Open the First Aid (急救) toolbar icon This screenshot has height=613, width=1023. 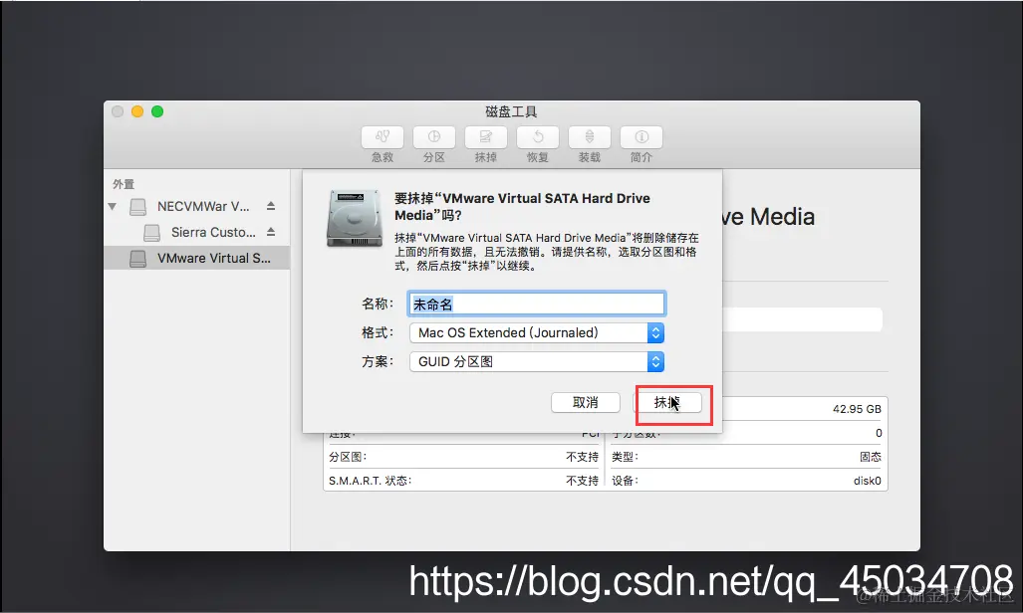coord(383,137)
